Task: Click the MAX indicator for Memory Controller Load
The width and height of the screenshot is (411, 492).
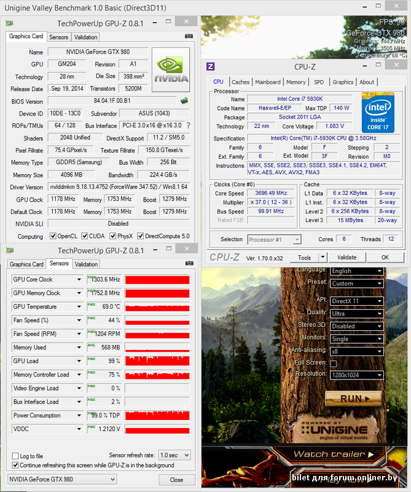Action: pyautogui.click(x=91, y=373)
